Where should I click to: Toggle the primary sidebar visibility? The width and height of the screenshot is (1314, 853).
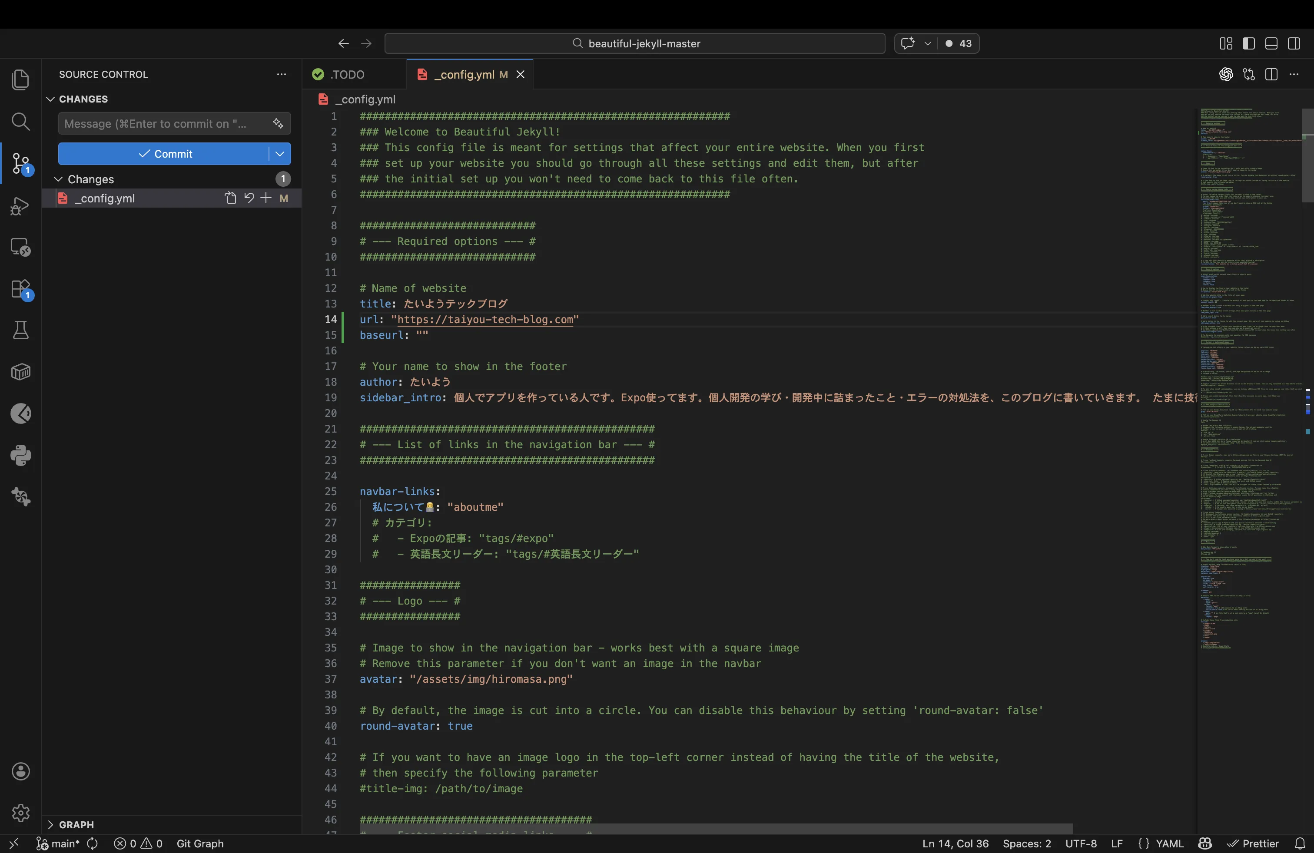(1249, 43)
